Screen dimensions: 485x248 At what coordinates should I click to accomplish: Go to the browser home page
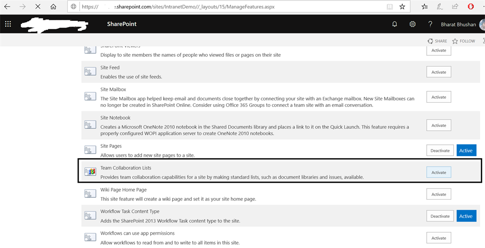pyautogui.click(x=53, y=7)
